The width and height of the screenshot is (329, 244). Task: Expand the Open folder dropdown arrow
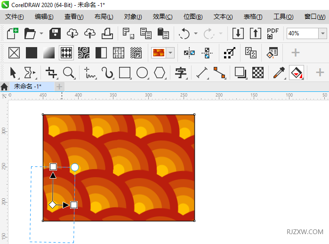[41, 33]
